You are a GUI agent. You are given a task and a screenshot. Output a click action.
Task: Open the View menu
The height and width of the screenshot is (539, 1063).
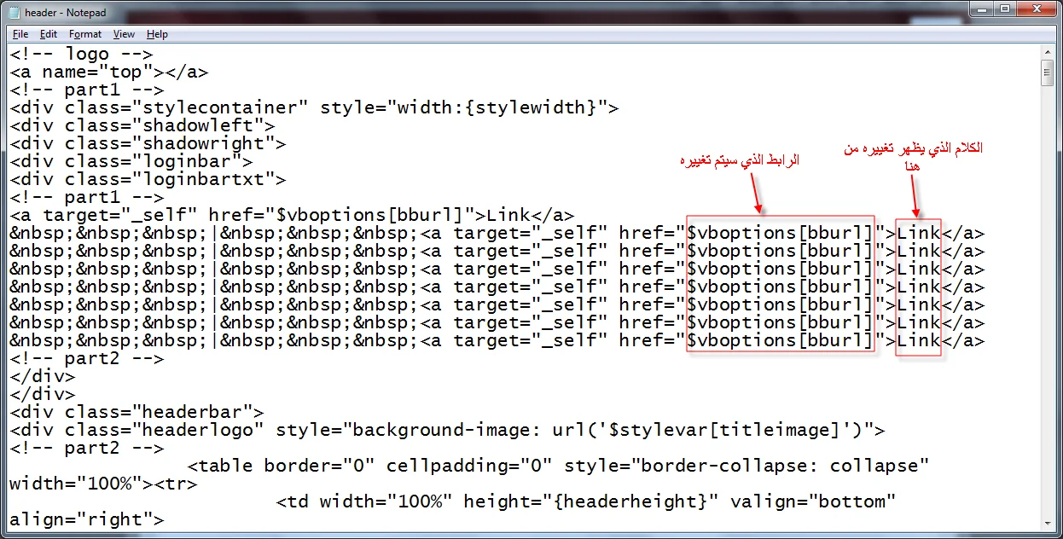tap(124, 34)
